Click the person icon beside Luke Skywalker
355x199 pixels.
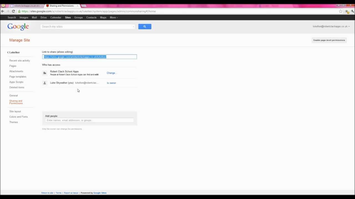tap(45, 83)
